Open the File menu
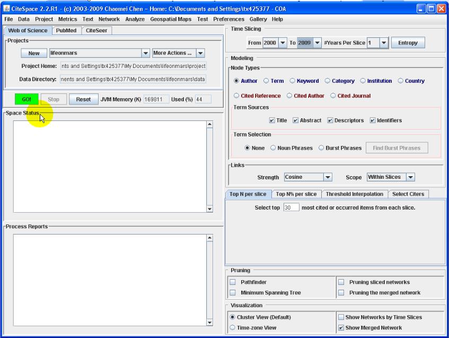This screenshot has height=338, width=449. click(x=8, y=19)
